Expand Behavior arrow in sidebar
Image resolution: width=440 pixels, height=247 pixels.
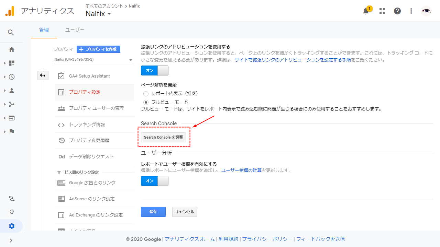point(5,118)
